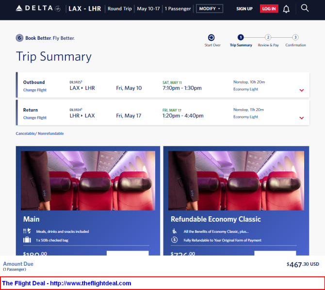Image resolution: width=325 pixels, height=290 pixels.
Task: Click the LAX - LHR route in header
Action: (x=85, y=9)
